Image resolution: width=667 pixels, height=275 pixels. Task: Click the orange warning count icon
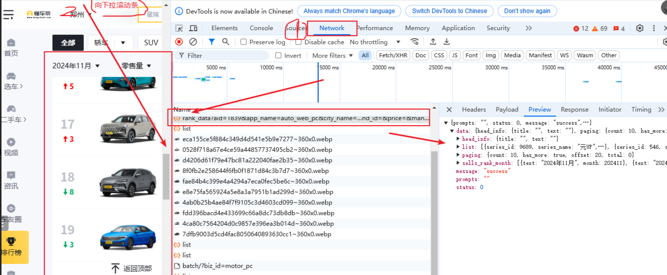[595, 29]
